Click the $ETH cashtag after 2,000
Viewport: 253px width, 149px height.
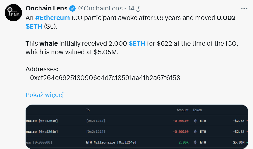(137, 43)
